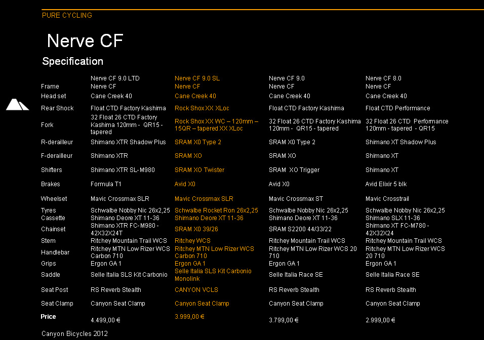
Task: Select the bold Price row label
Action: (x=49, y=317)
